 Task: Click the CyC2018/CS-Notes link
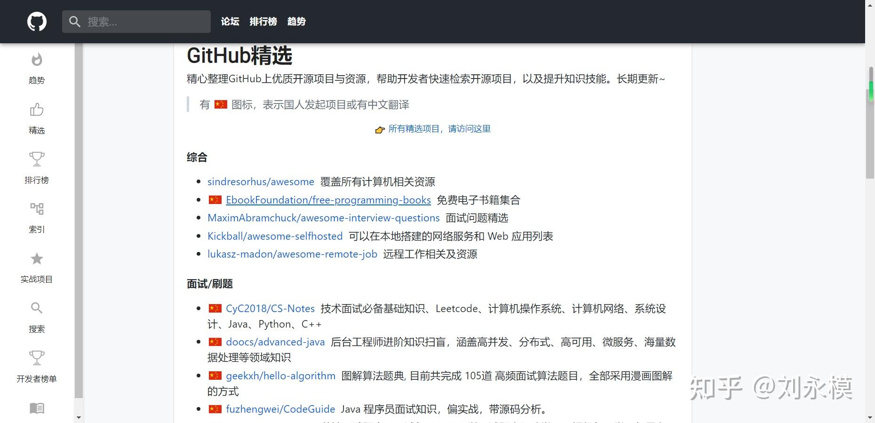(270, 309)
